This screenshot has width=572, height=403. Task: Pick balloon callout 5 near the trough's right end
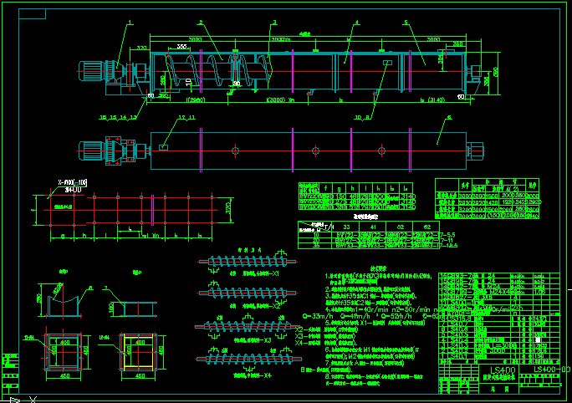(x=406, y=23)
